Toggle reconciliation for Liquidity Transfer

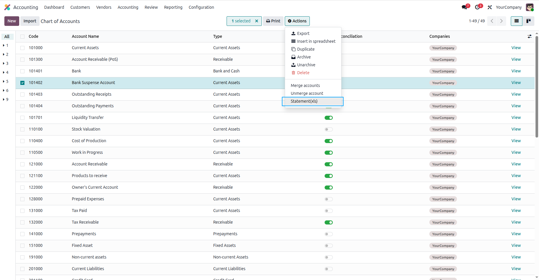329,118
